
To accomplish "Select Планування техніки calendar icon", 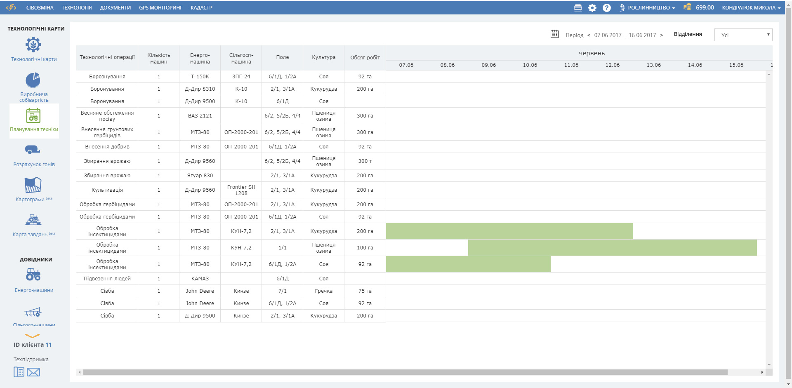I will coord(33,116).
